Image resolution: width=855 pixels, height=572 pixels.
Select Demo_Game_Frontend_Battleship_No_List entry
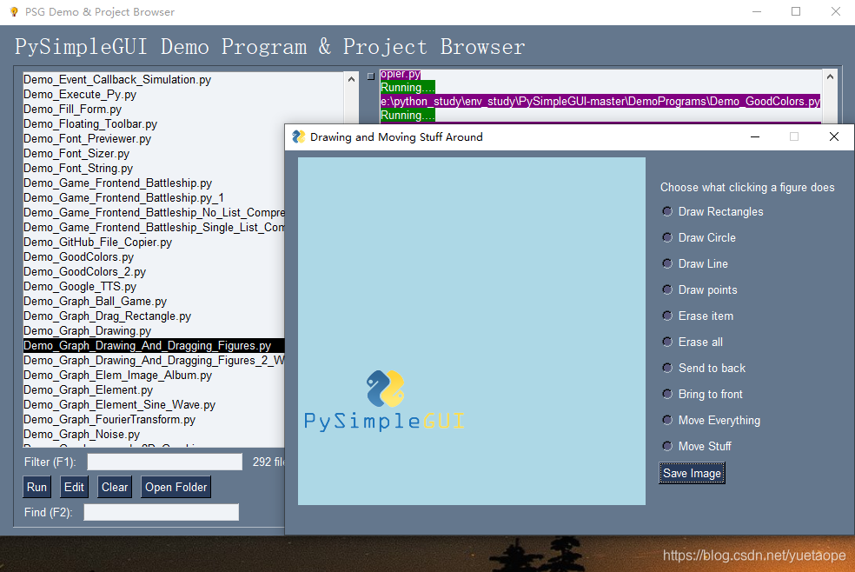[x=154, y=212]
